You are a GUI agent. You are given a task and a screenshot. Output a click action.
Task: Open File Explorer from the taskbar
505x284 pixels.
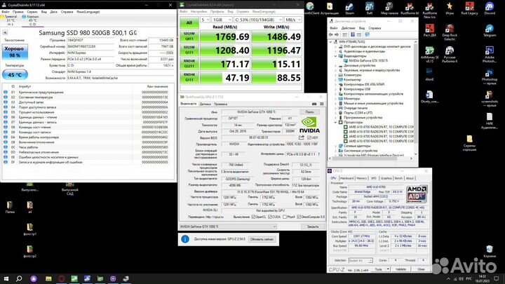tap(48, 278)
